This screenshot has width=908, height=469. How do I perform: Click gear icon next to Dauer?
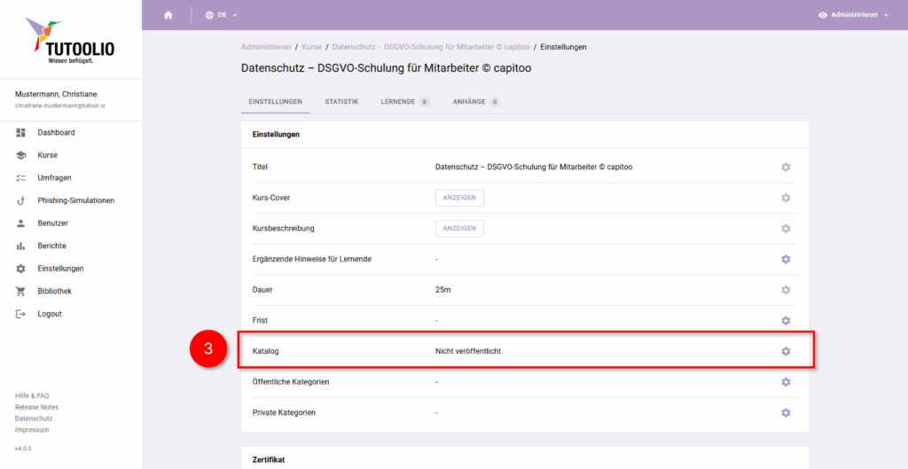(x=786, y=290)
